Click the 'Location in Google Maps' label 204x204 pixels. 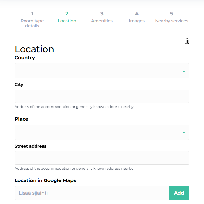46,180
